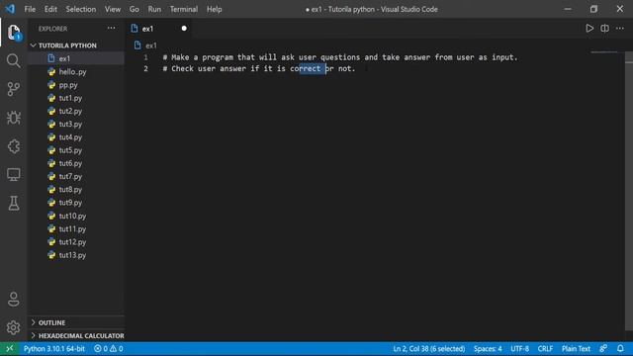633x356 pixels.
Task: Open Manage gear icon
Action: (x=13, y=327)
